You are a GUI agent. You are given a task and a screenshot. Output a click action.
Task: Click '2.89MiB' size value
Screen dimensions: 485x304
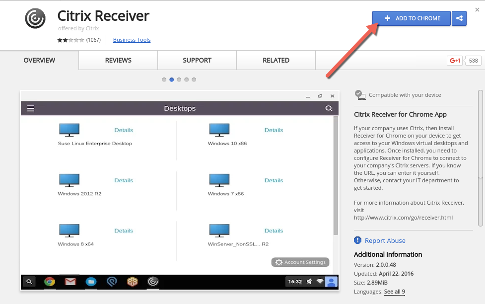click(377, 283)
